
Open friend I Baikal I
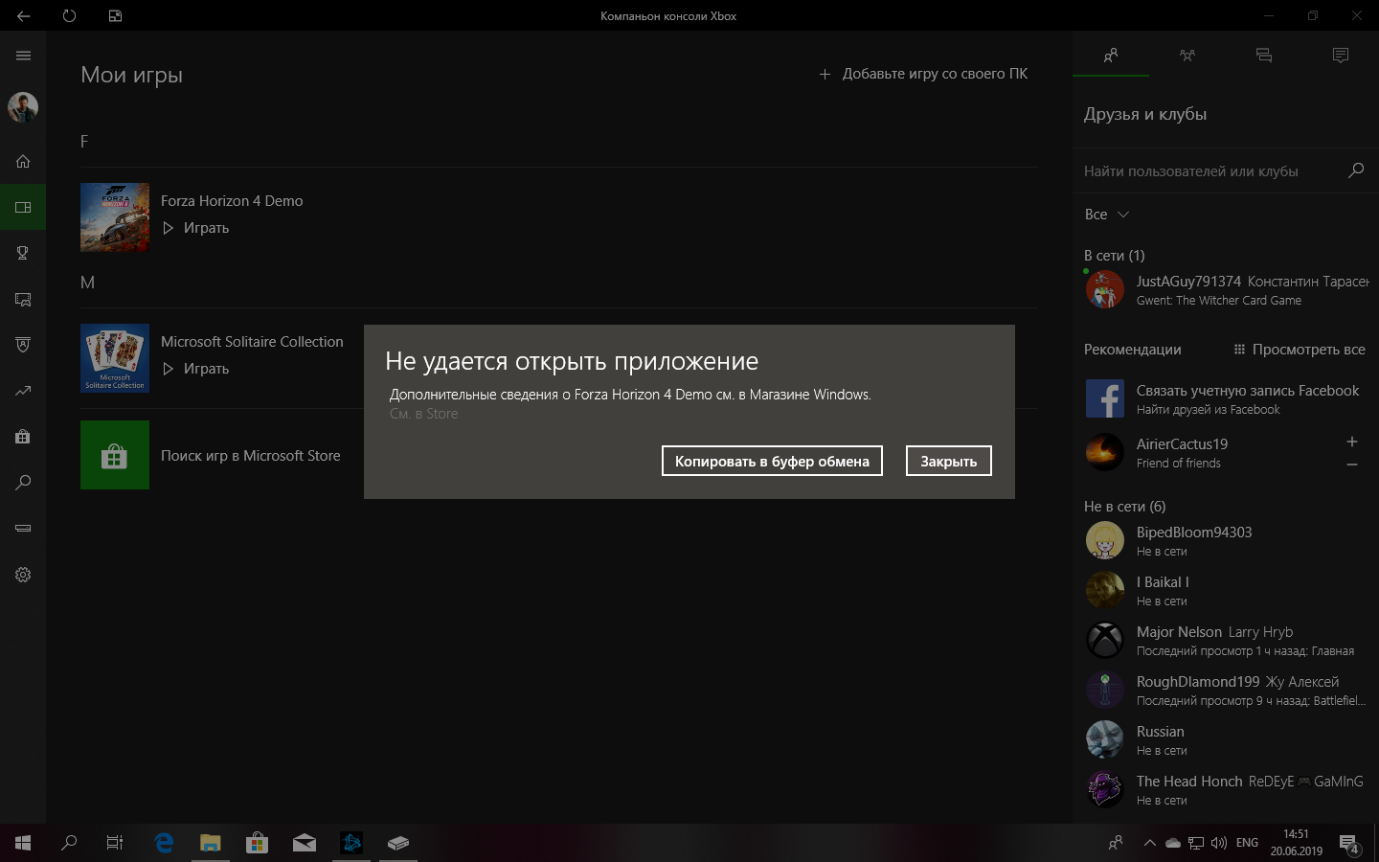pyautogui.click(x=1226, y=590)
